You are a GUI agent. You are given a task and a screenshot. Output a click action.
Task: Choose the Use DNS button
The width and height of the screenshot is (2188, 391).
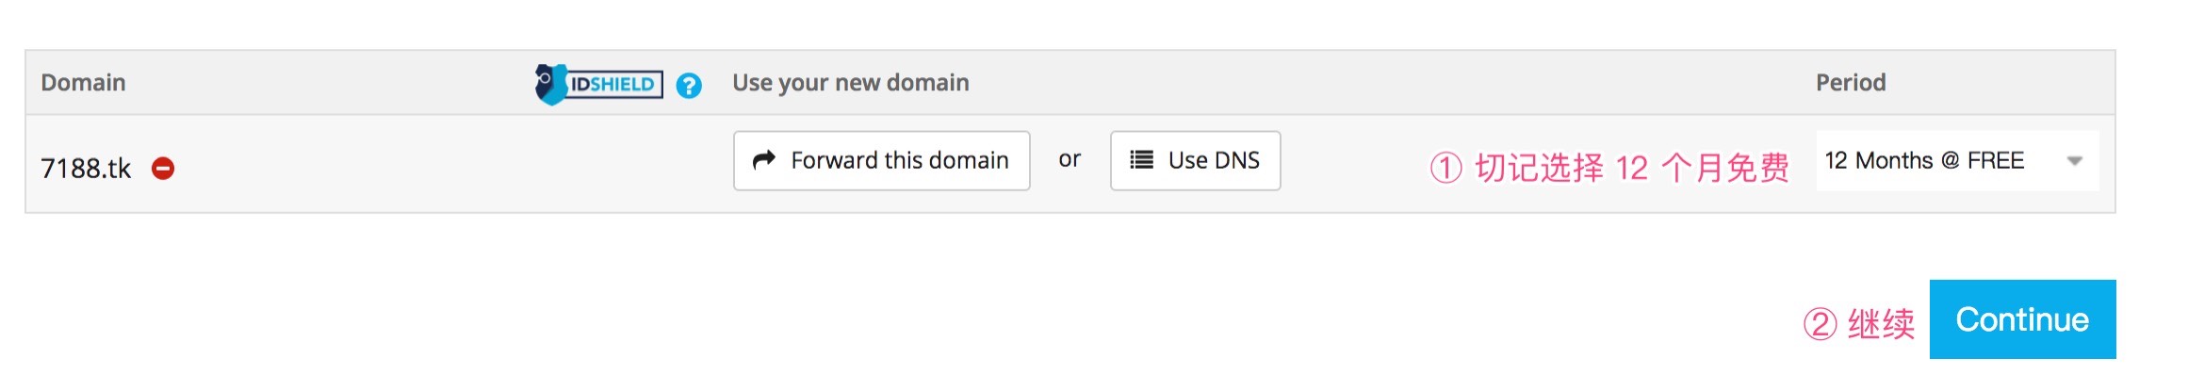coord(1195,160)
